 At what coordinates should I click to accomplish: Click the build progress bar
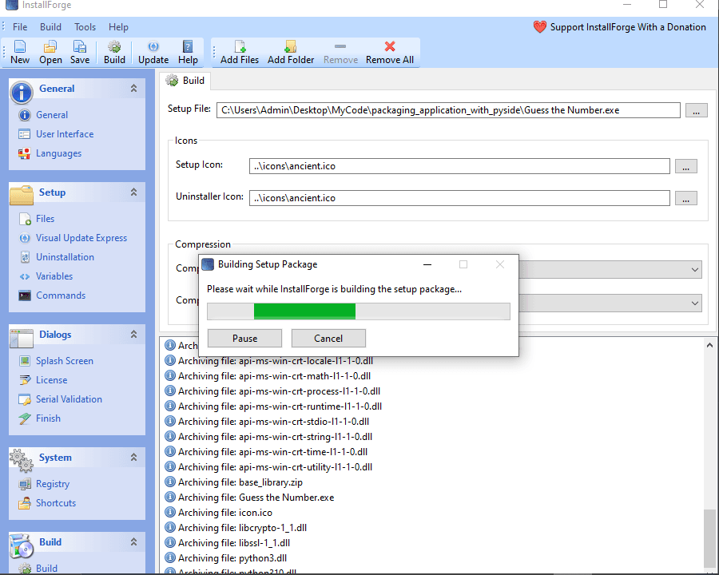pos(358,311)
